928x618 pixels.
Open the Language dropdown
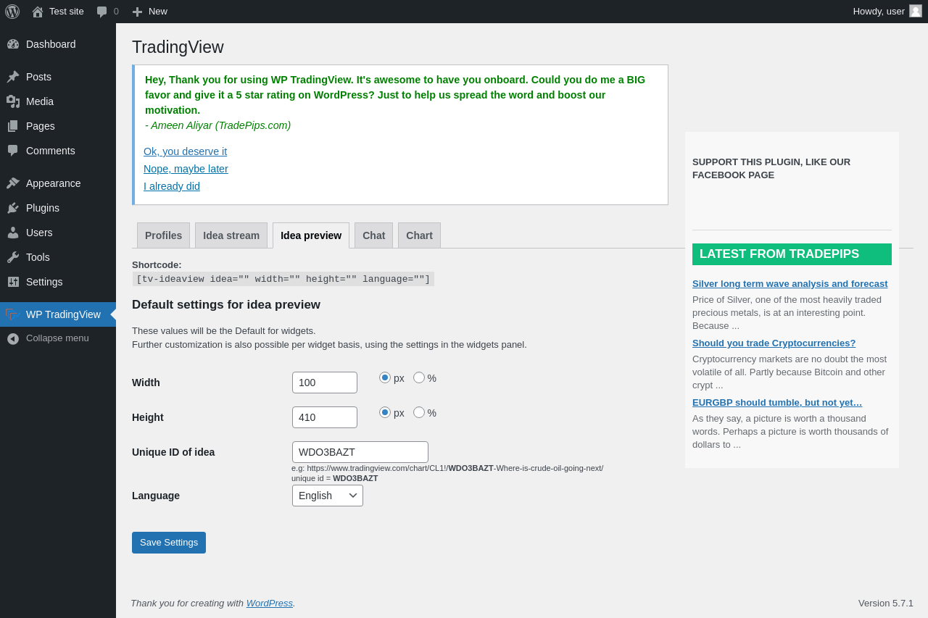tap(328, 496)
